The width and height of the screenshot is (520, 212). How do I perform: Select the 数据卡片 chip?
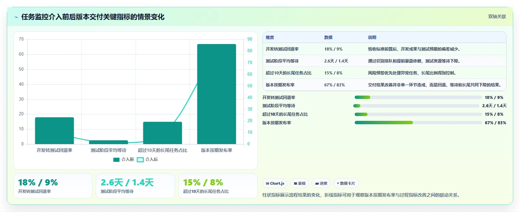(x=346, y=183)
